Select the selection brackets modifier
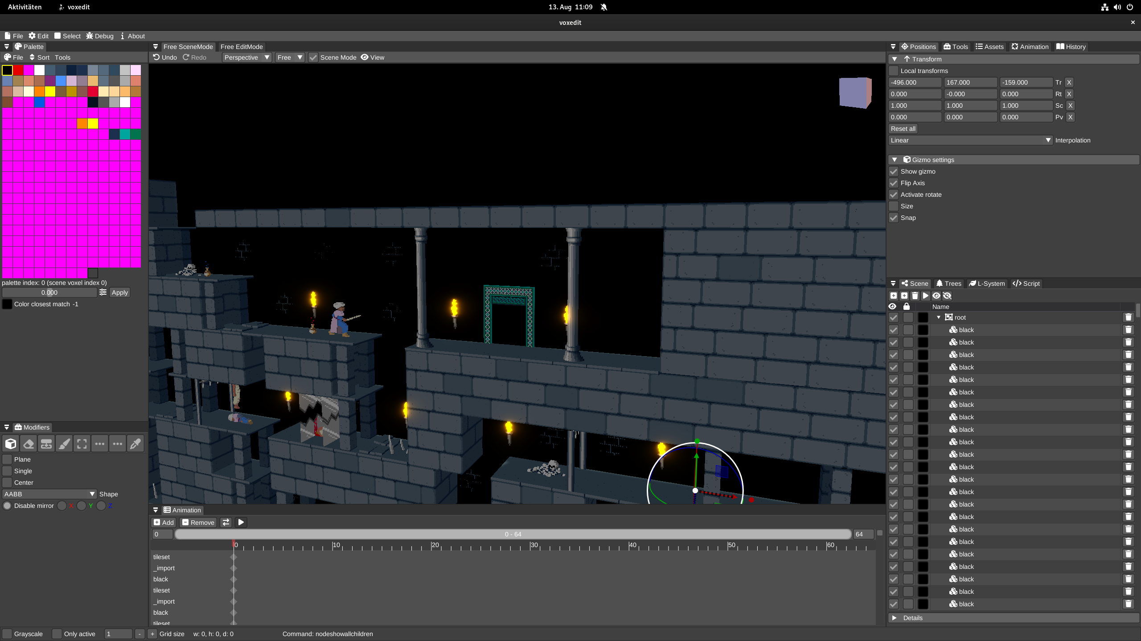1141x641 pixels. [82, 444]
